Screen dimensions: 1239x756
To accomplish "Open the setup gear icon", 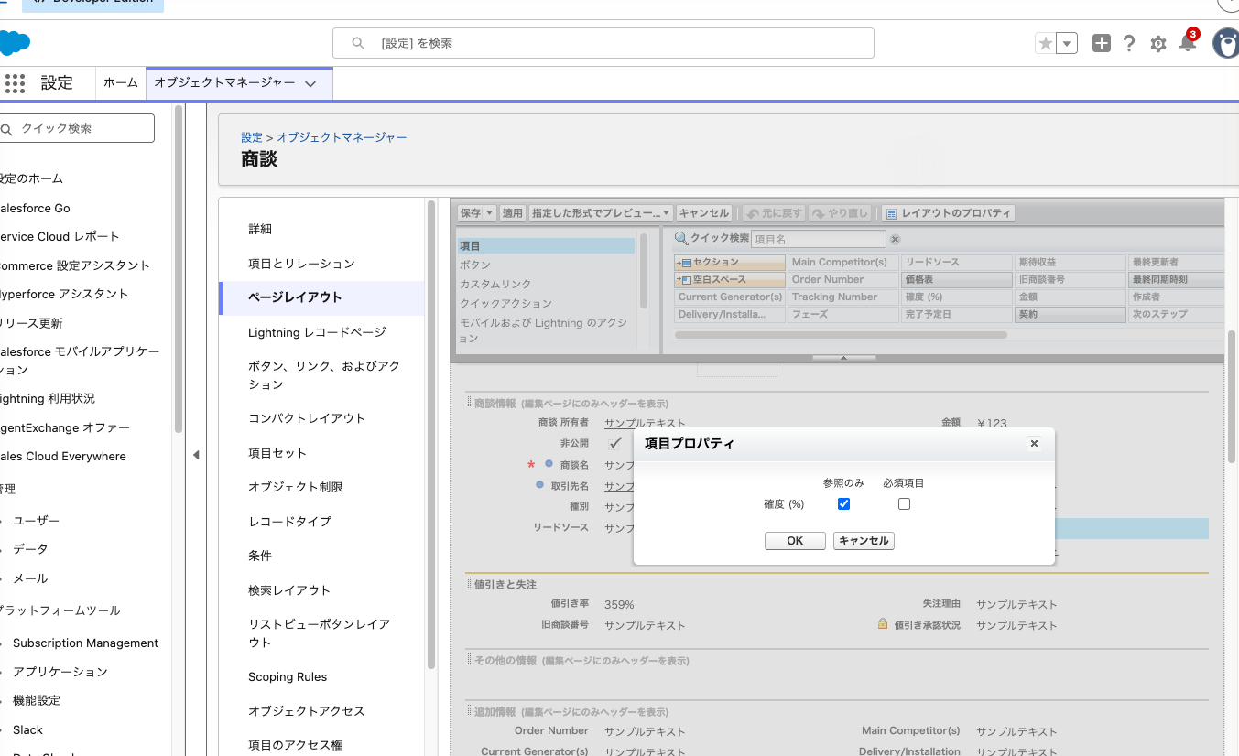I will 1158,44.
